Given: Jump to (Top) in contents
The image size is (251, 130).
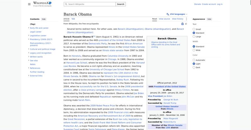Looking at the screenshot, I should (x=33, y=24).
